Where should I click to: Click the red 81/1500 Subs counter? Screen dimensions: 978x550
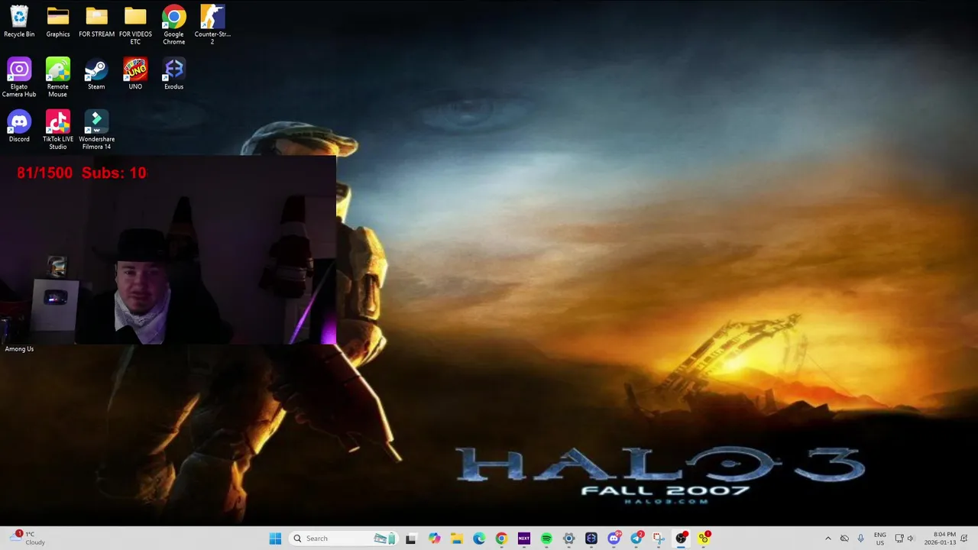click(x=82, y=173)
